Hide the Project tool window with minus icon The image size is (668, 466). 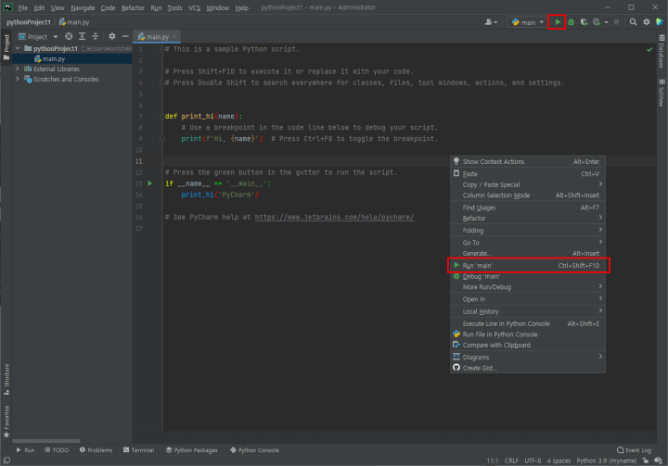click(x=125, y=37)
